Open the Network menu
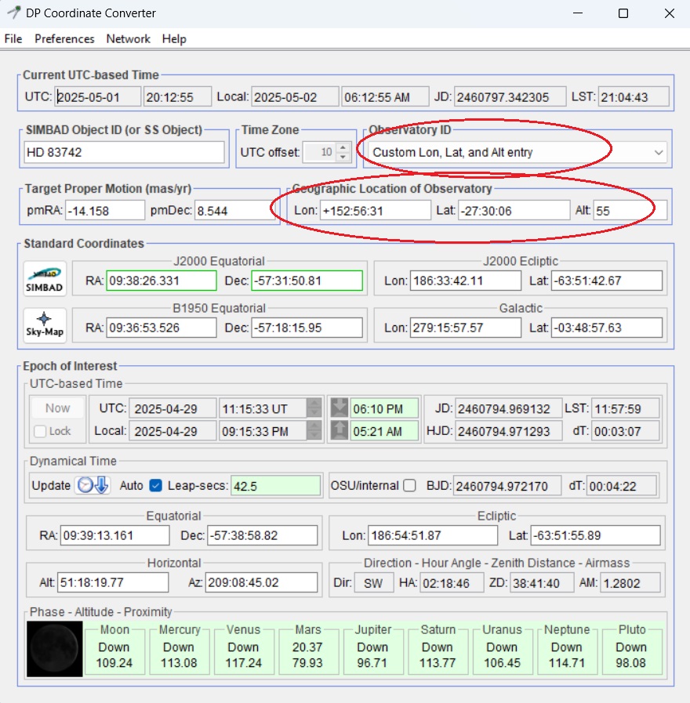 129,39
